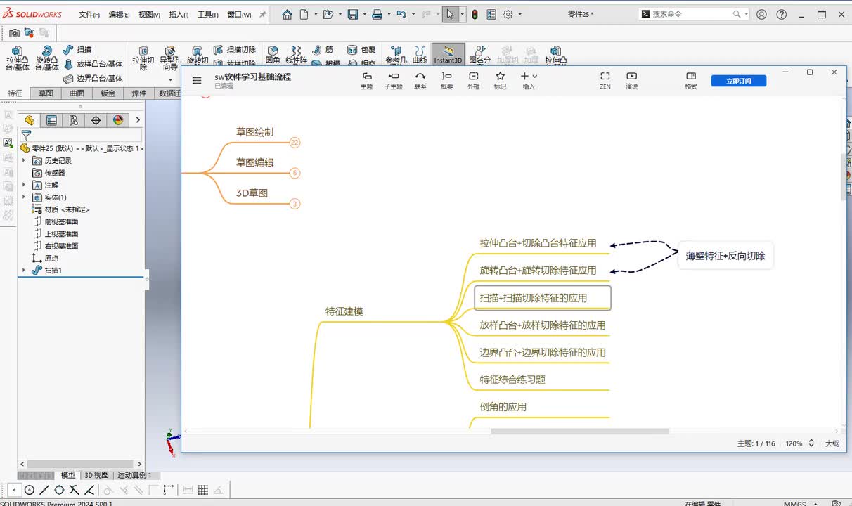Screen dimensions: 852x506
Task: Create a new document with the New icon
Action: pyautogui.click(x=304, y=14)
